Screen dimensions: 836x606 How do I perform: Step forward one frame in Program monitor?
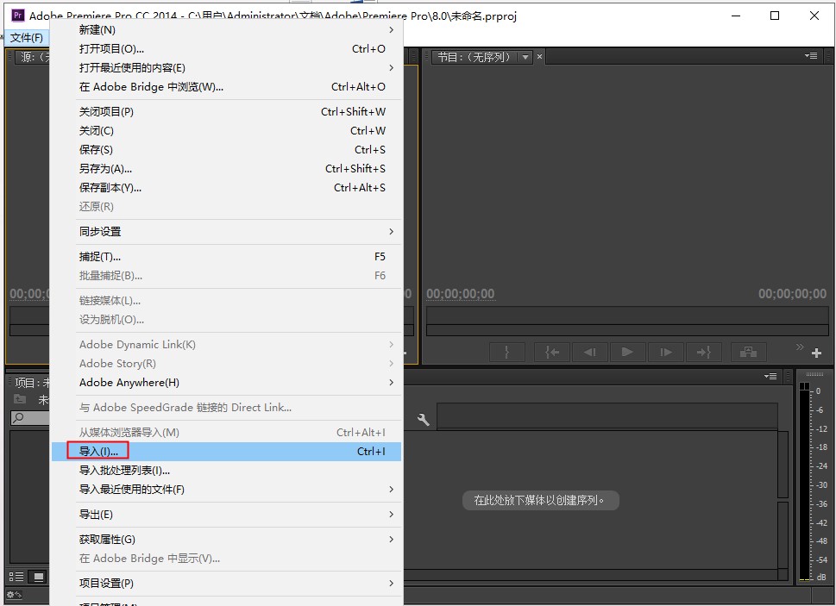[665, 352]
